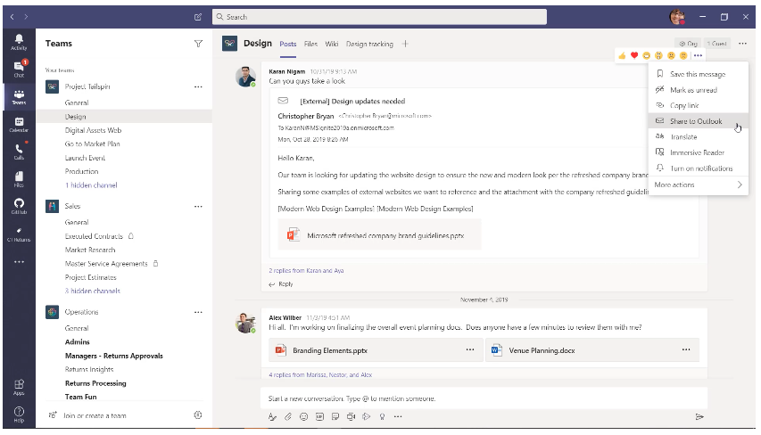Switch to the Files tab
The width and height of the screenshot is (761, 435).
tap(310, 45)
